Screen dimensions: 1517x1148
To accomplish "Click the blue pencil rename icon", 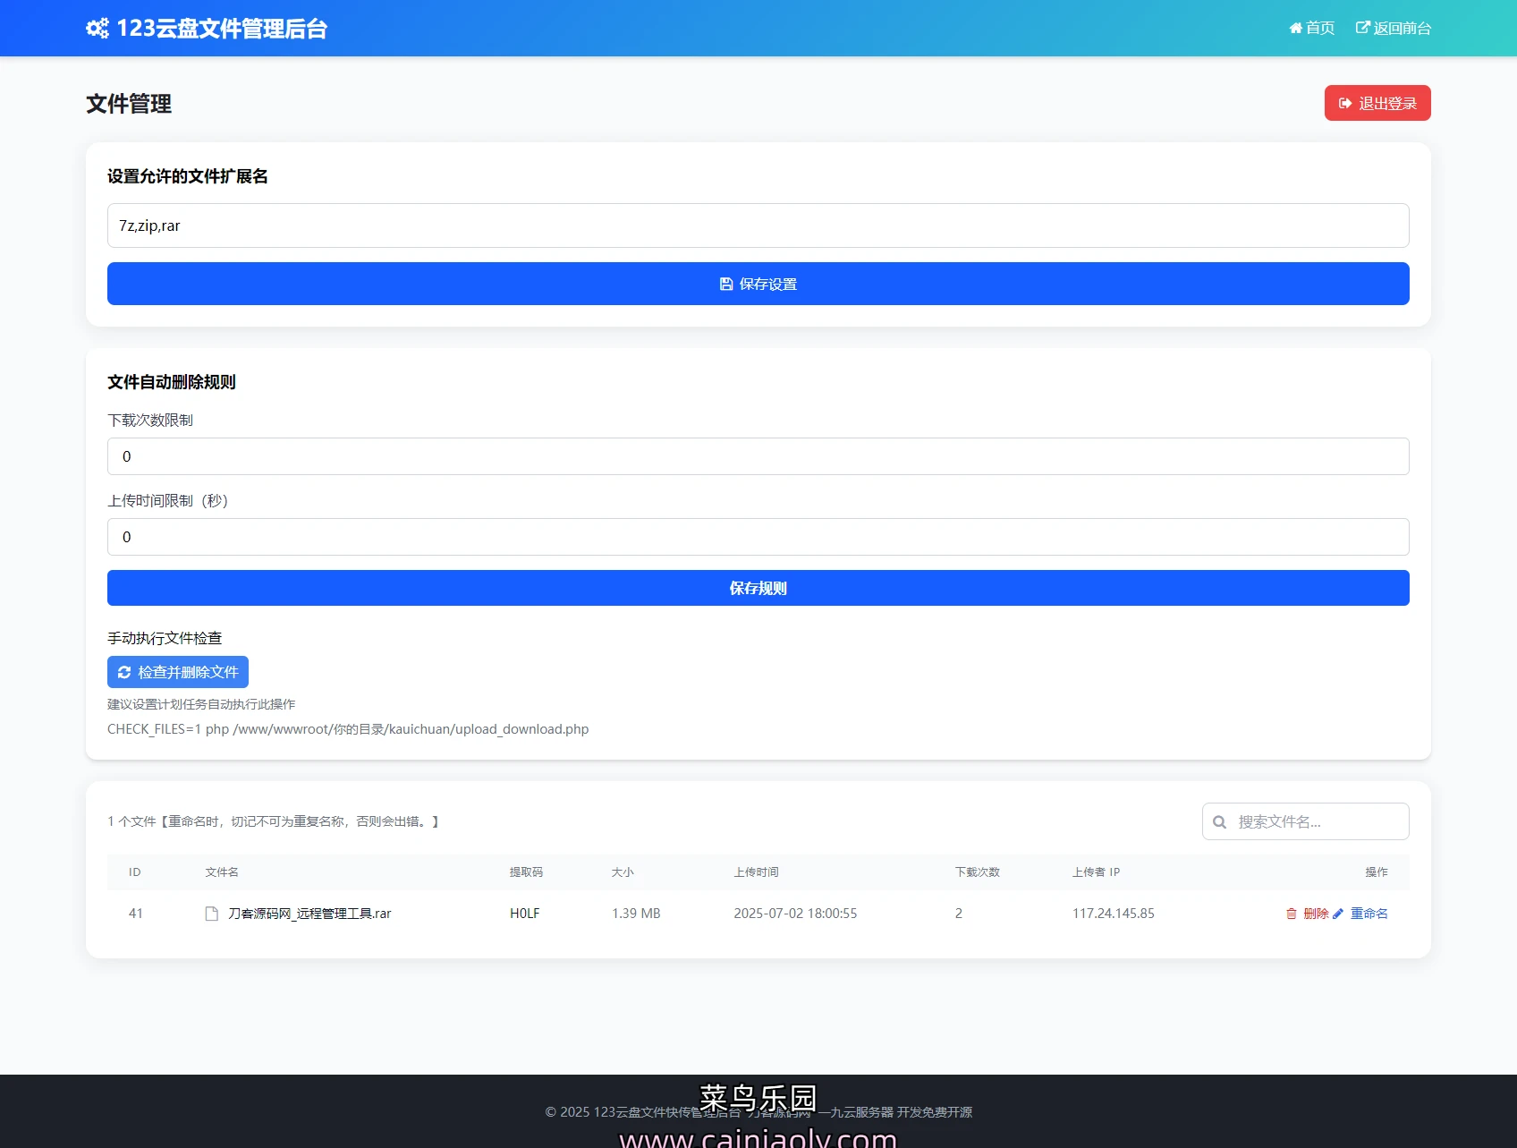I will click(x=1338, y=914).
